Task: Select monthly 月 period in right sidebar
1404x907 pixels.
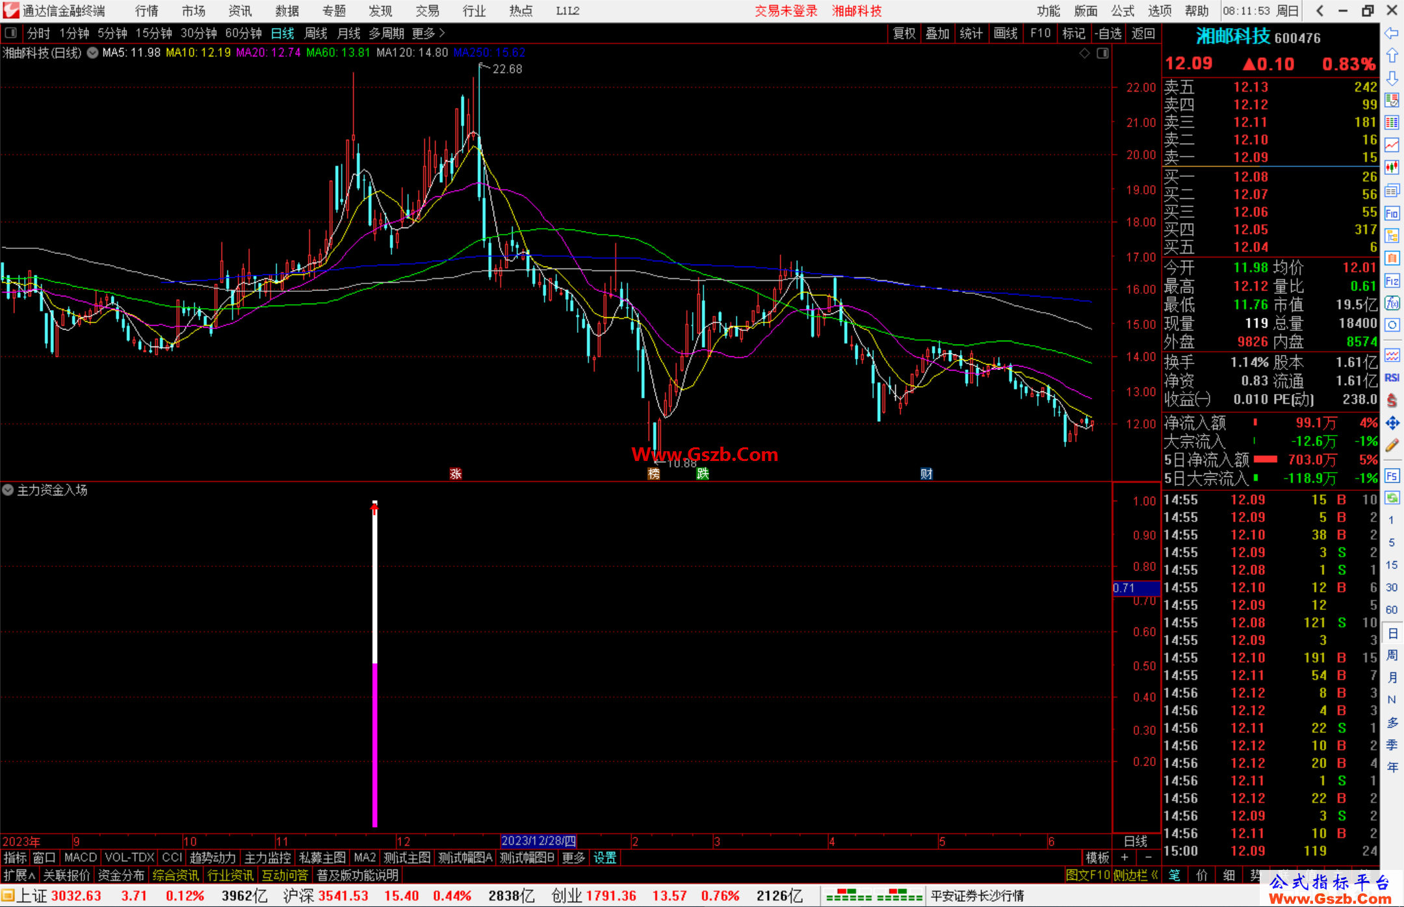Action: coord(1392,677)
